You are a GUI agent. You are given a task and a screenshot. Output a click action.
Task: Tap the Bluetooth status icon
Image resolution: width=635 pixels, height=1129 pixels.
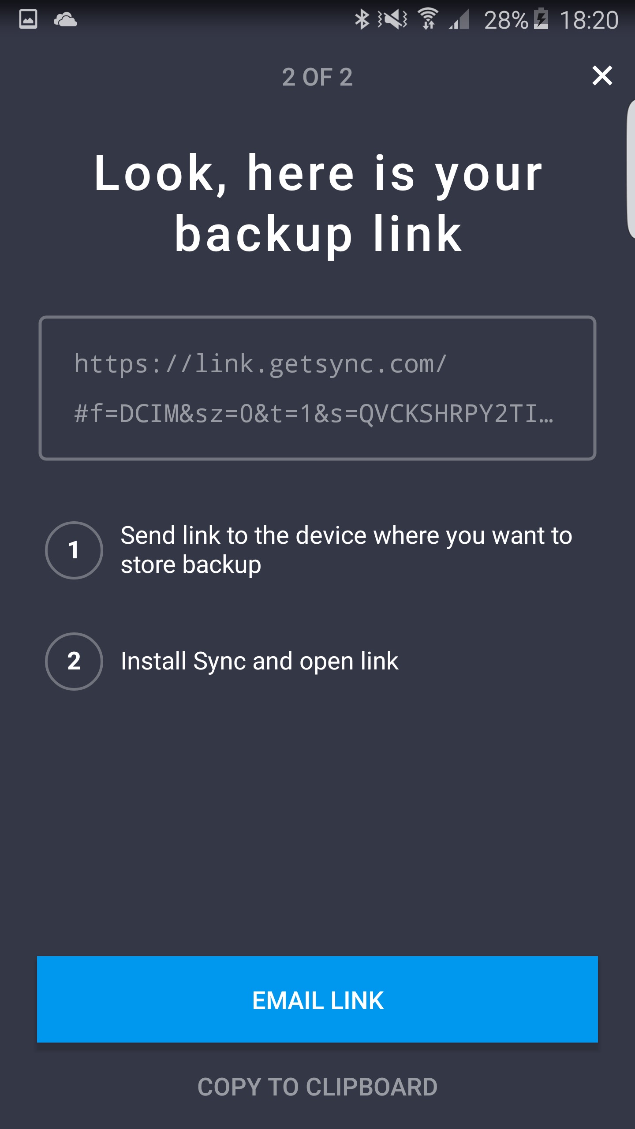pos(362,19)
